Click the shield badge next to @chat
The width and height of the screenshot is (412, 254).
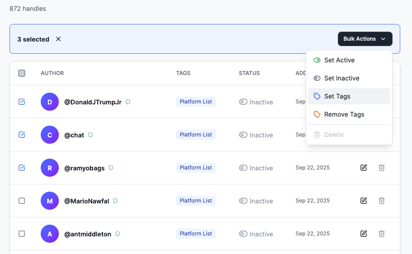point(90,135)
